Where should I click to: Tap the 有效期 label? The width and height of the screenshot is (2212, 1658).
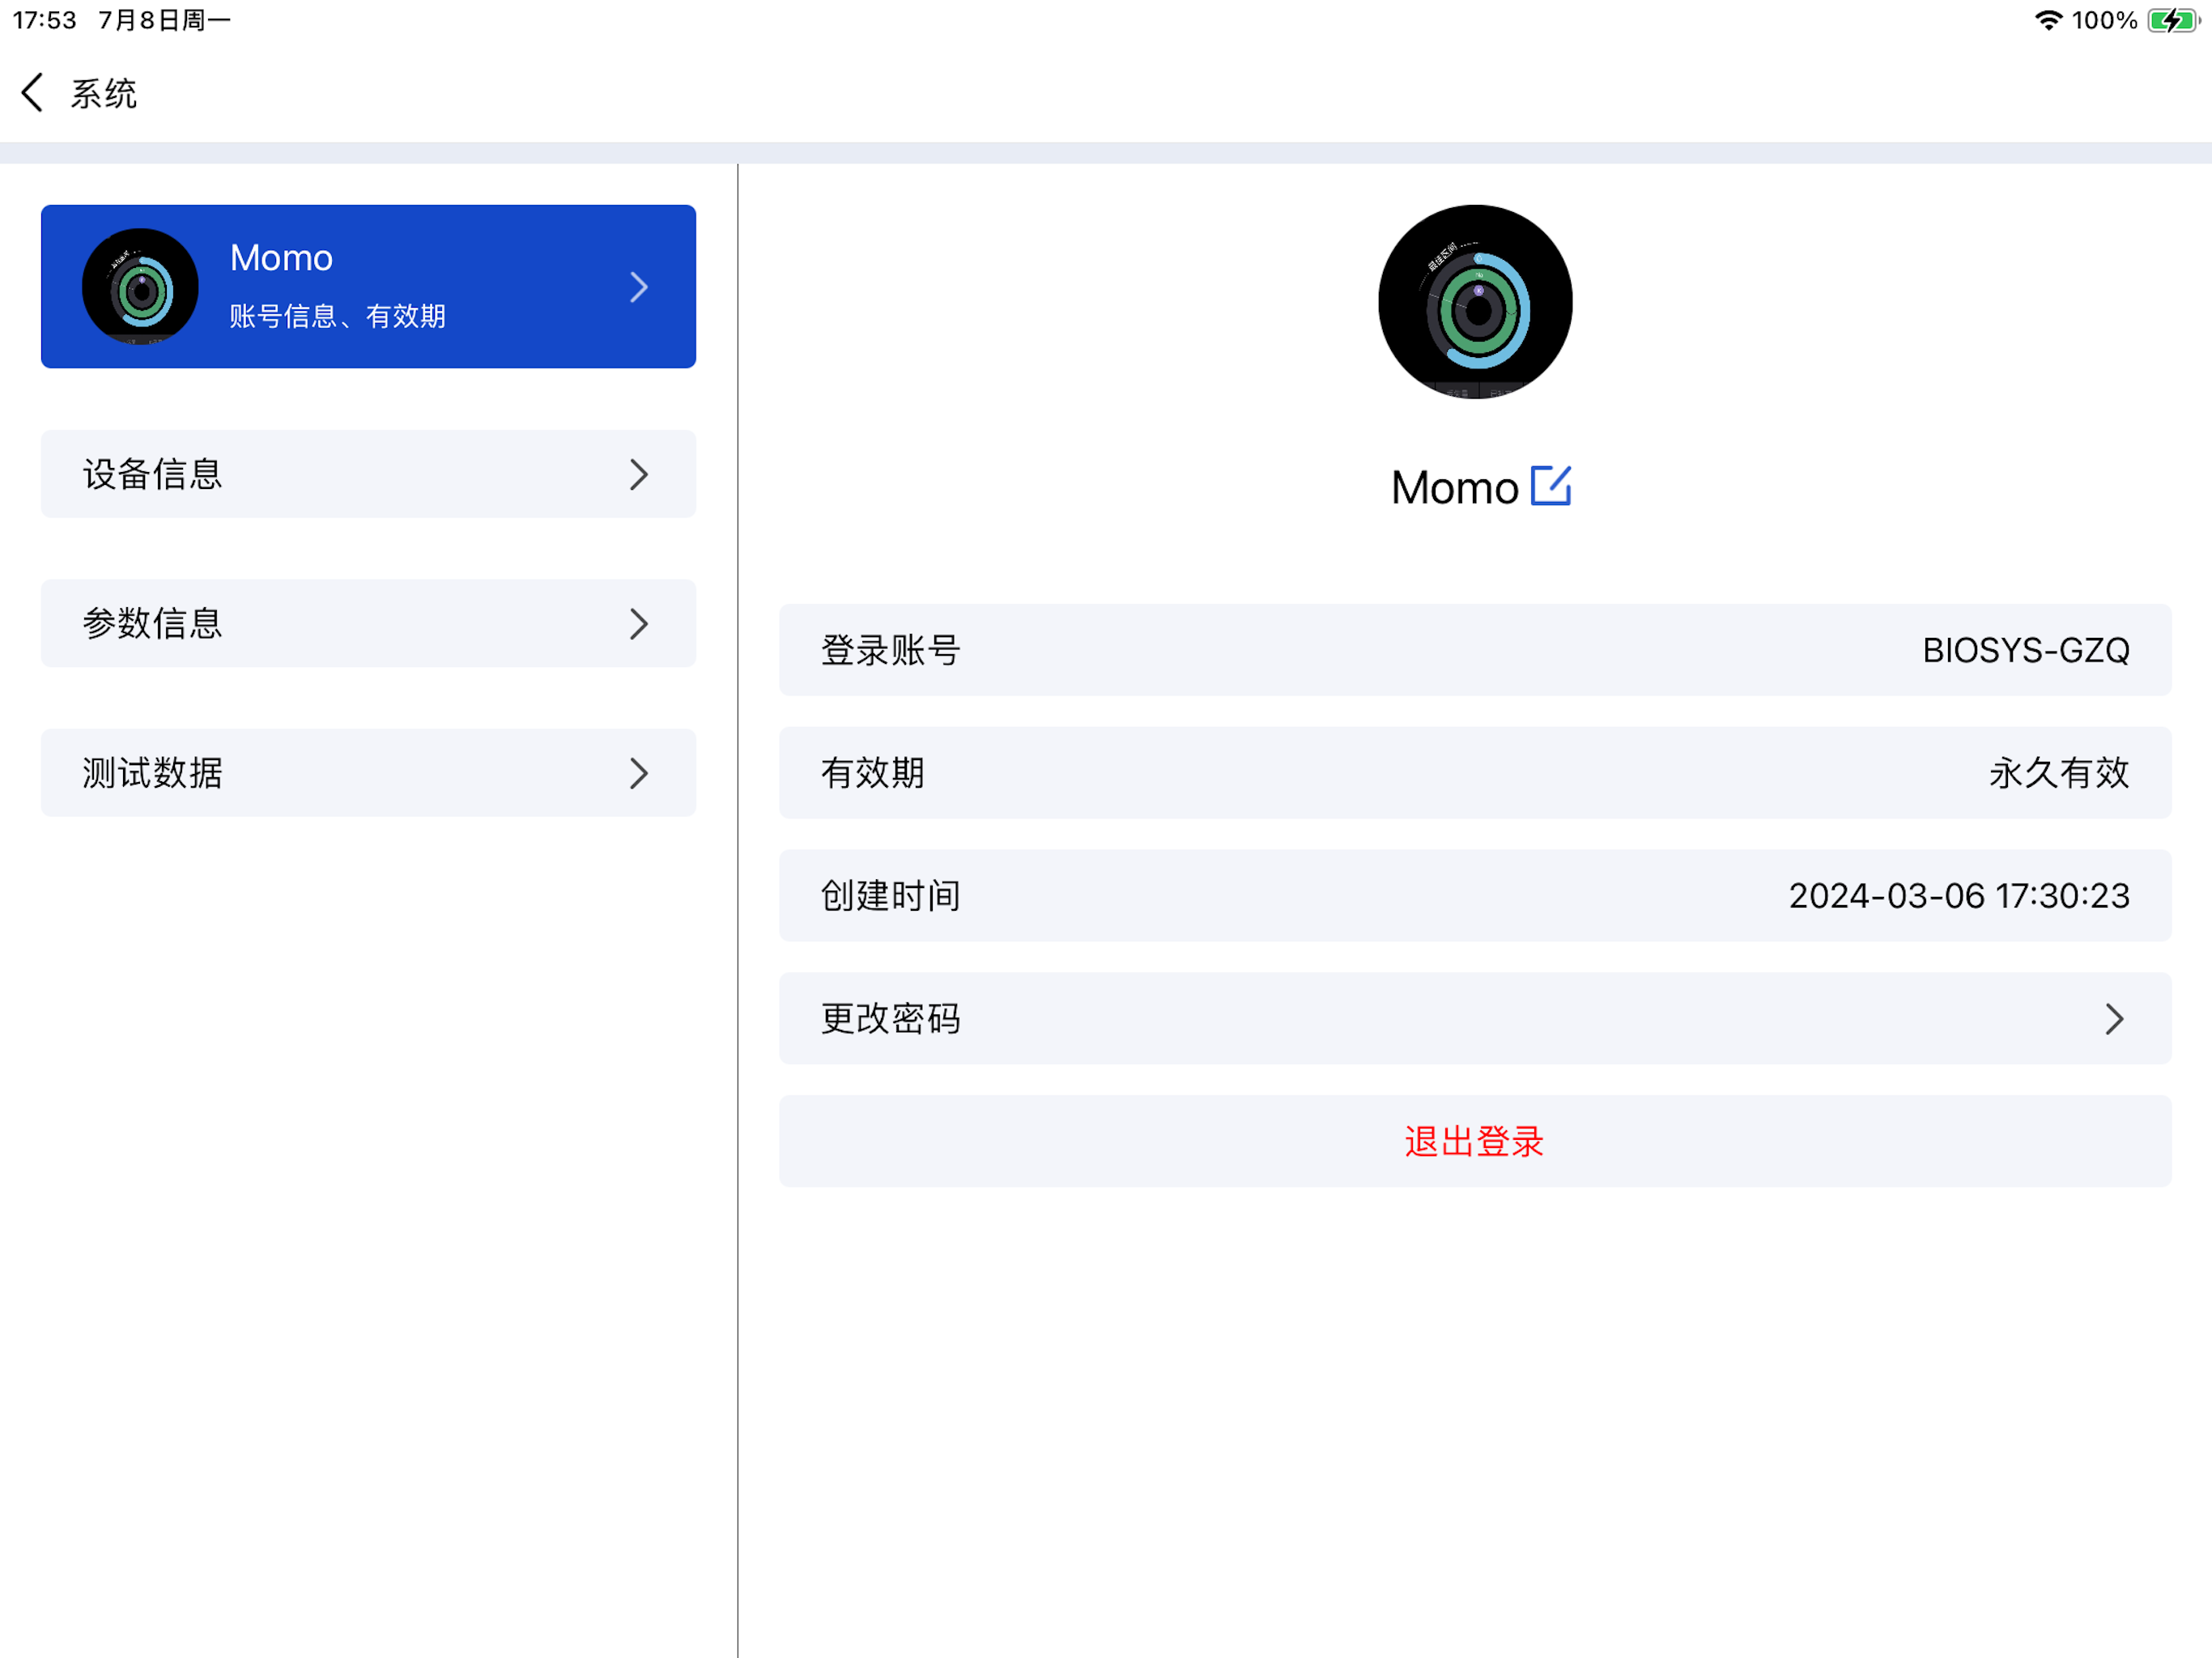872,773
